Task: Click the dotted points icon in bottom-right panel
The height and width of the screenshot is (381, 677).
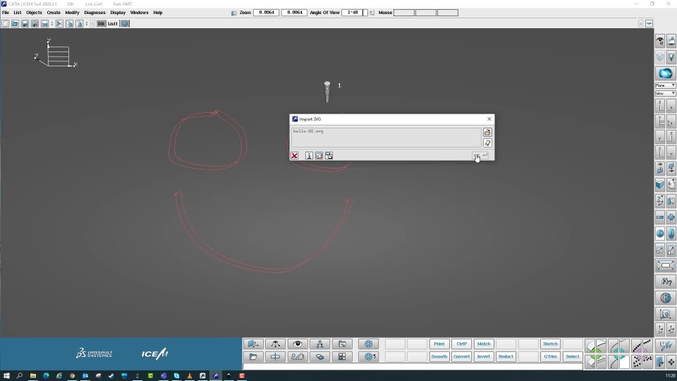Action: [x=636, y=362]
